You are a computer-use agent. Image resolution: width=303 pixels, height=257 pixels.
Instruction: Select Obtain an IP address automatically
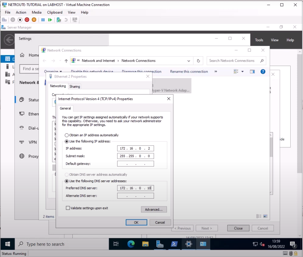coord(66,135)
